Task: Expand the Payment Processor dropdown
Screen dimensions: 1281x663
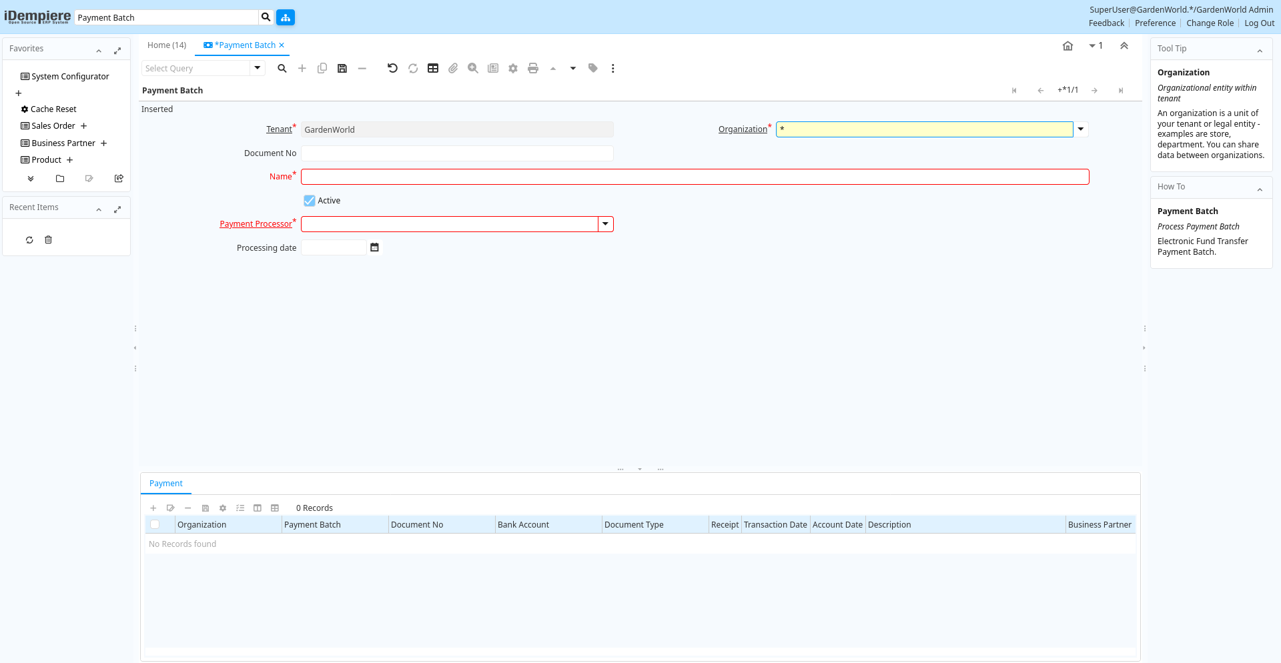Action: 605,224
